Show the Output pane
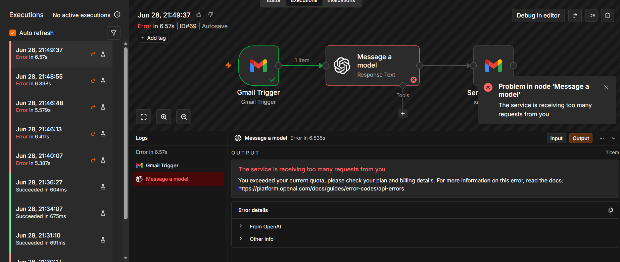The image size is (620, 262). coord(581,138)
